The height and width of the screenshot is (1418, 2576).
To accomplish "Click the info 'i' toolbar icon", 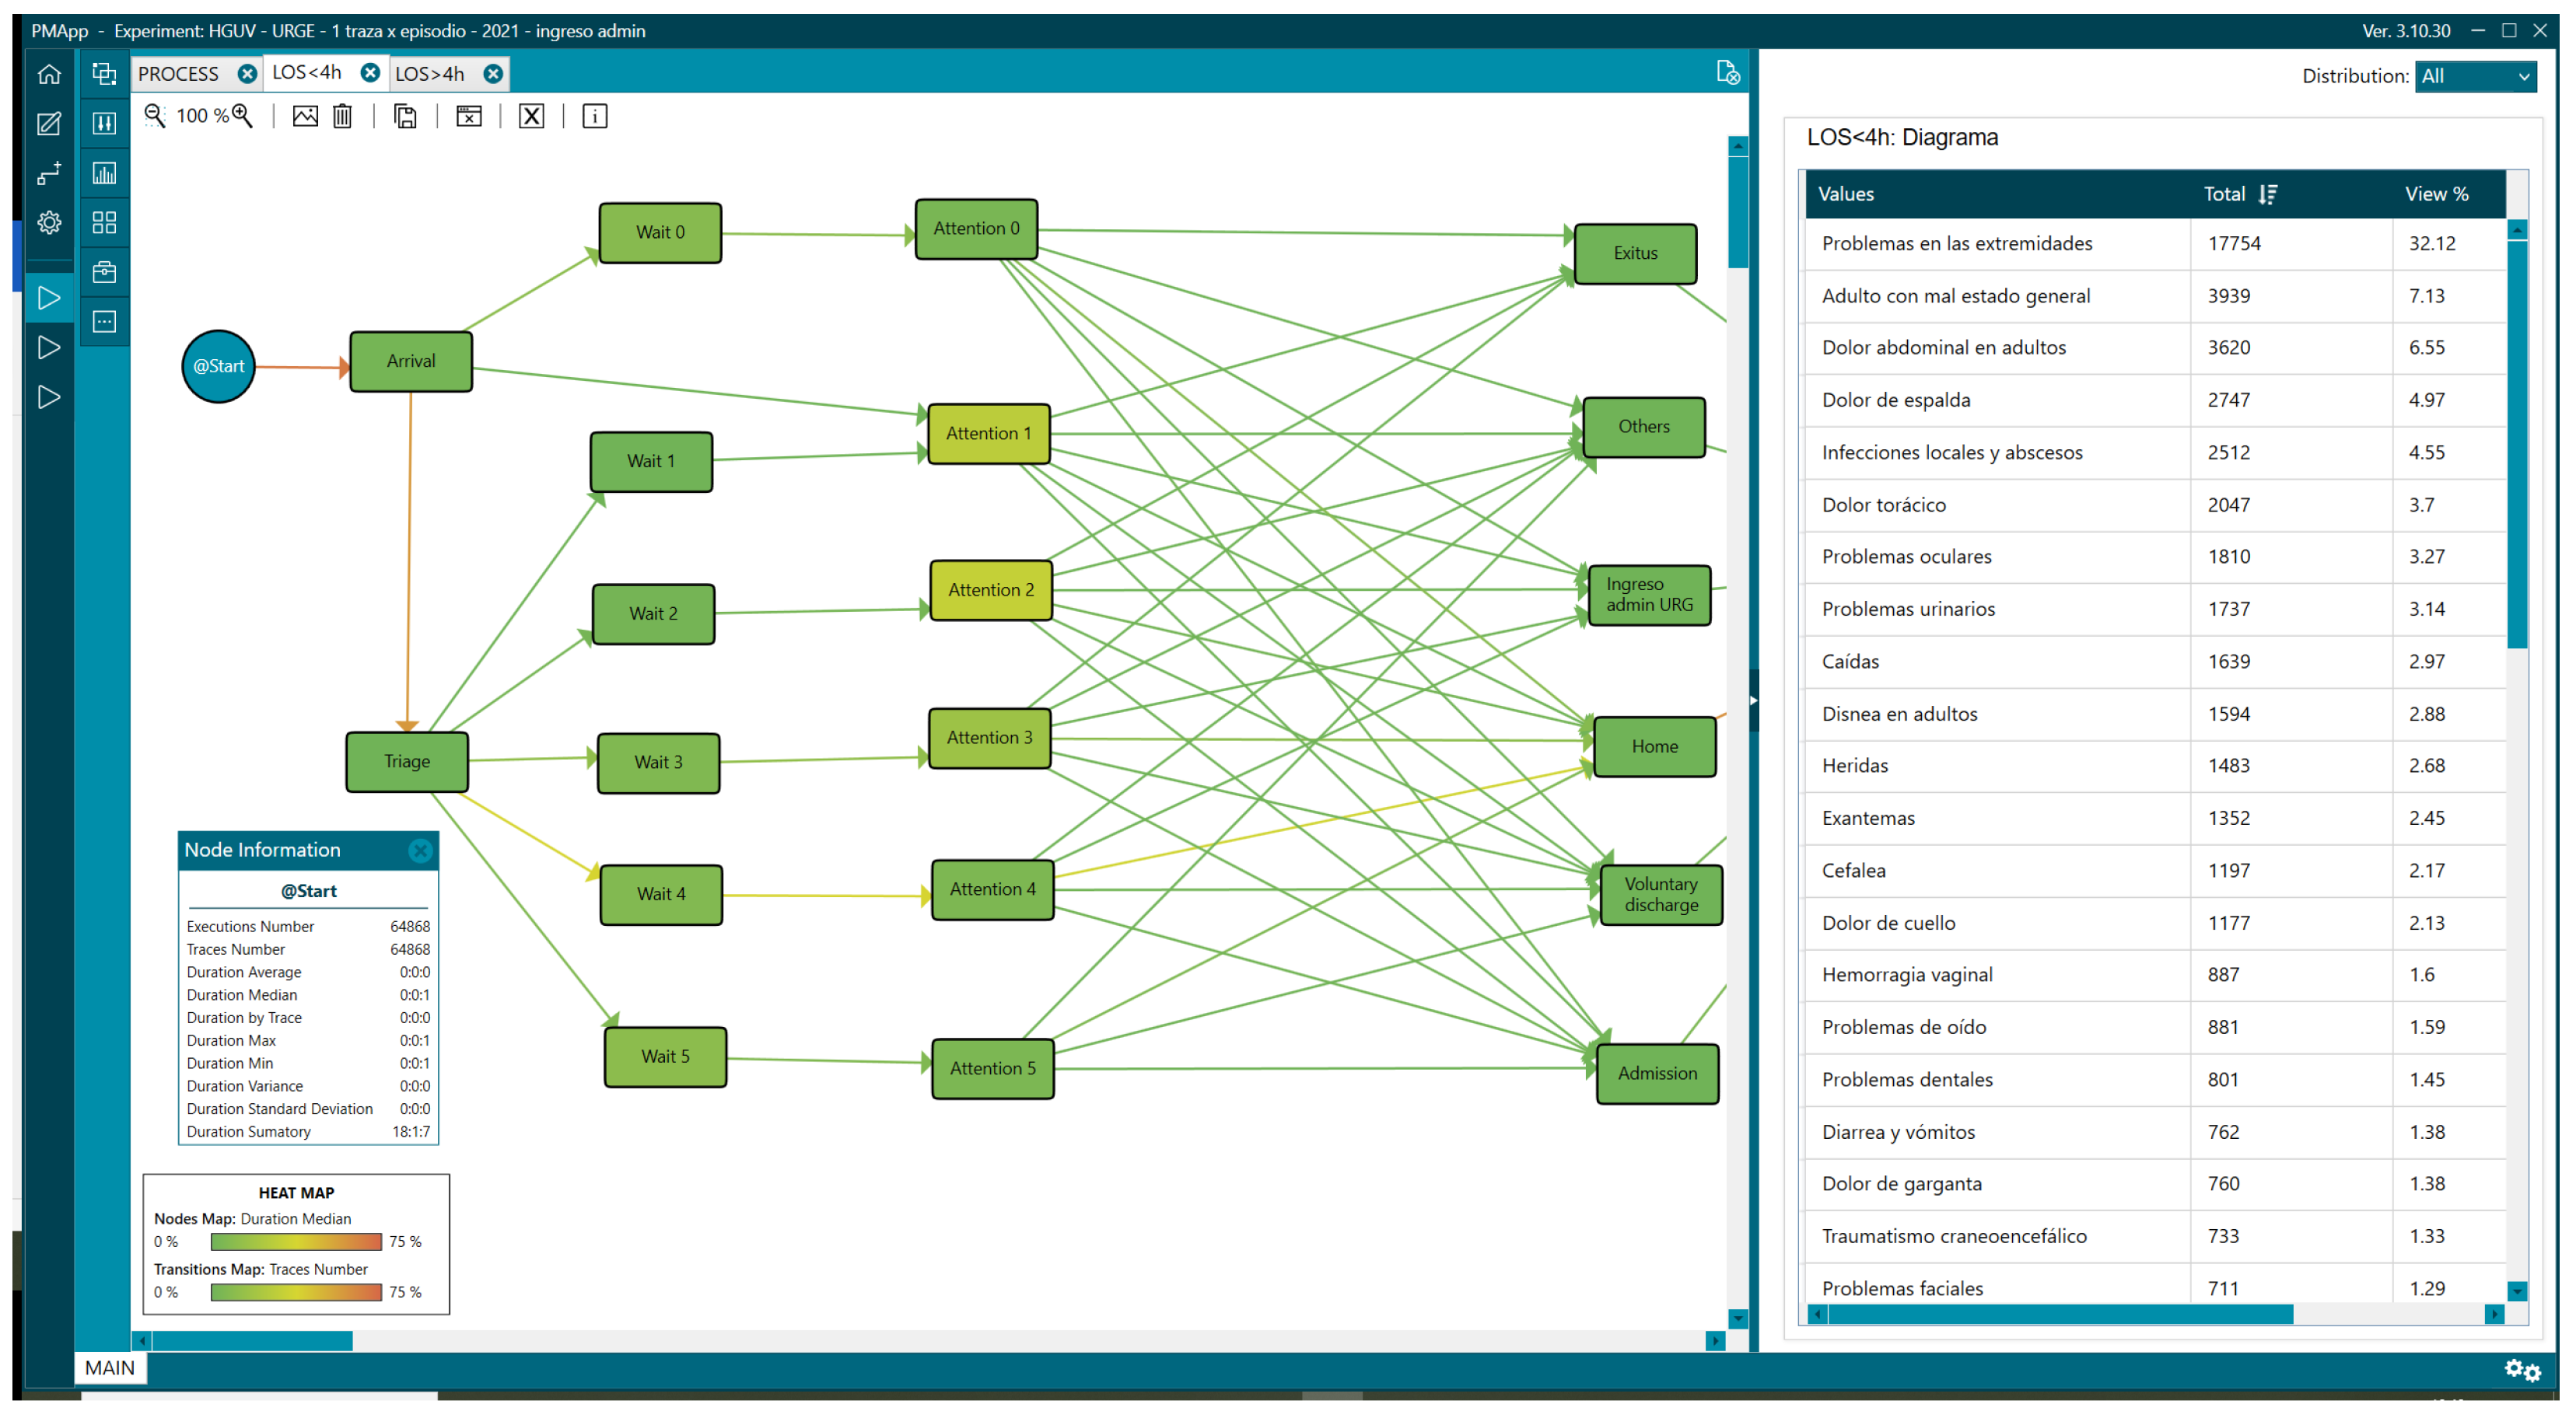I will pos(594,116).
